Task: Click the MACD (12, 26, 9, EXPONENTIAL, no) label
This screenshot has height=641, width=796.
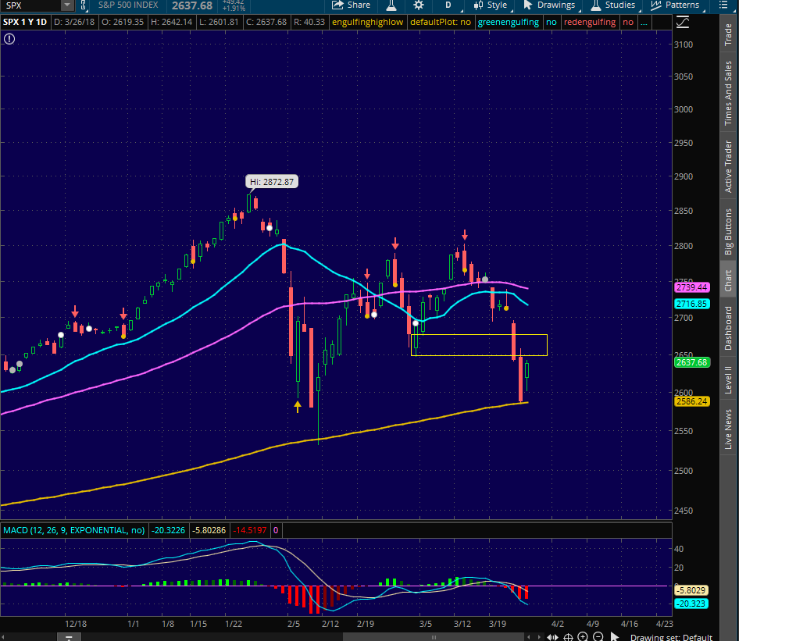Action: [74, 530]
